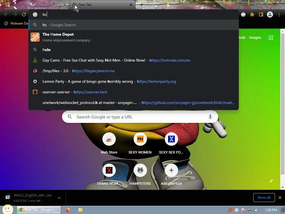Screen dimensions: 285x214
Task: Open a new tab with plus
Action: point(142,5)
